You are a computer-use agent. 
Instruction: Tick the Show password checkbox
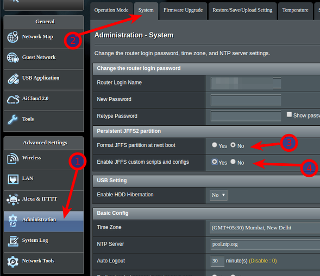tap(289, 114)
